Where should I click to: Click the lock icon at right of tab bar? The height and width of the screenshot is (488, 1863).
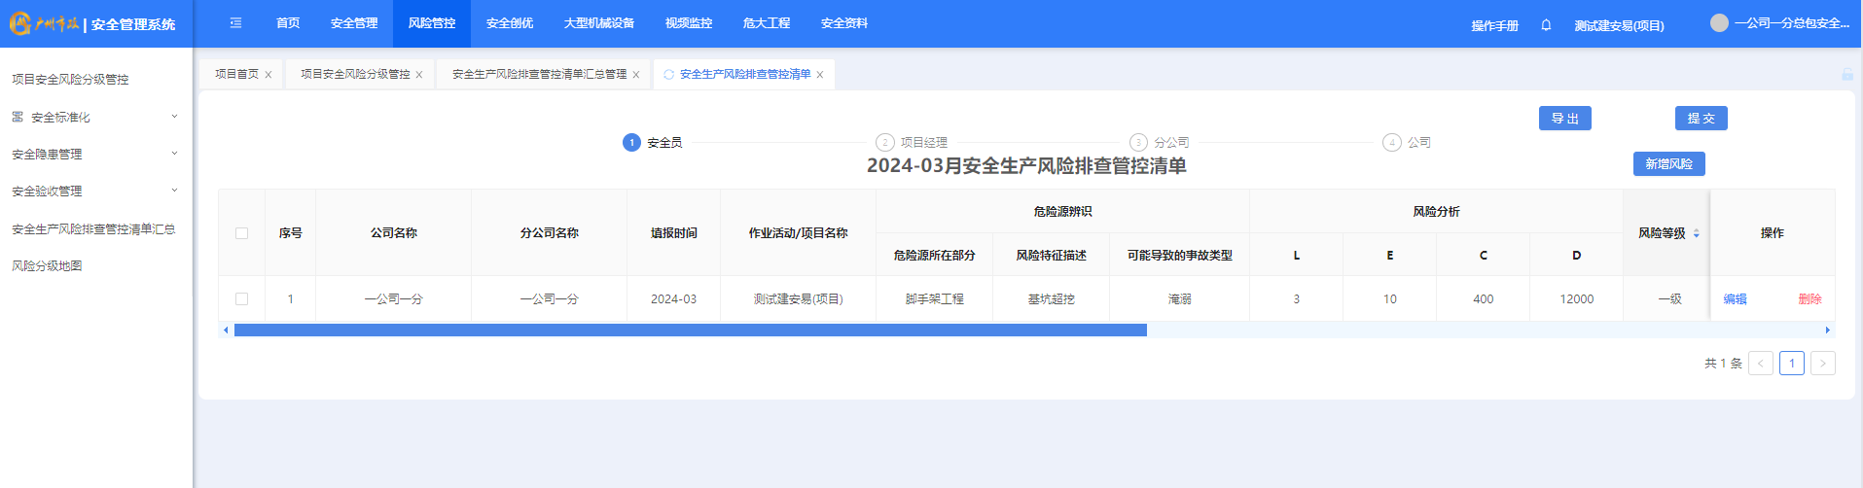coord(1846,75)
